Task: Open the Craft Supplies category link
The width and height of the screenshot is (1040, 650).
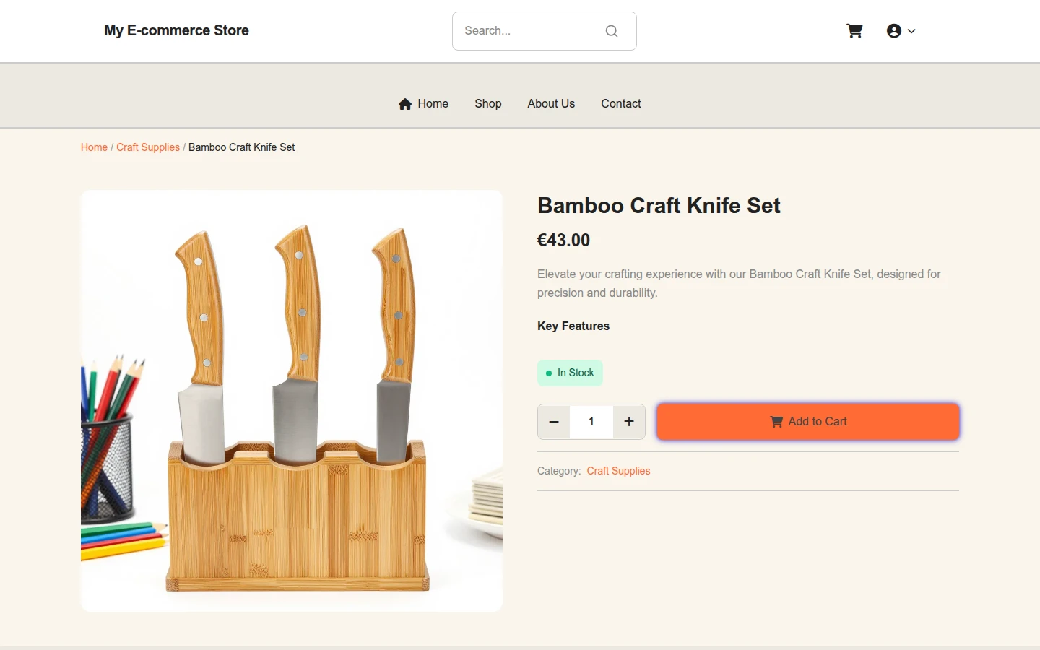Action: 618,471
